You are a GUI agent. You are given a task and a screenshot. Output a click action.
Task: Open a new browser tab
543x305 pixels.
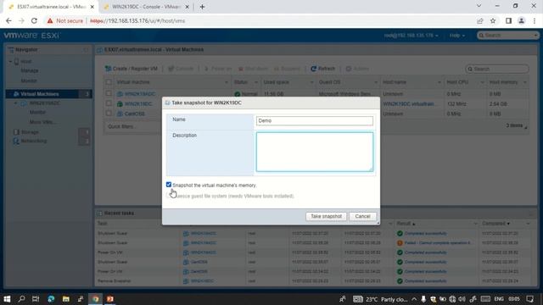(x=202, y=7)
